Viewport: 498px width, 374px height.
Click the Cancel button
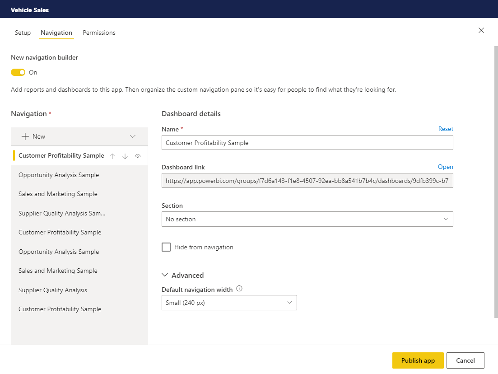[x=465, y=360]
